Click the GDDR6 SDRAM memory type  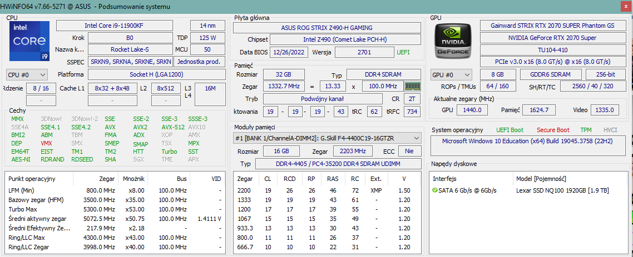point(551,74)
